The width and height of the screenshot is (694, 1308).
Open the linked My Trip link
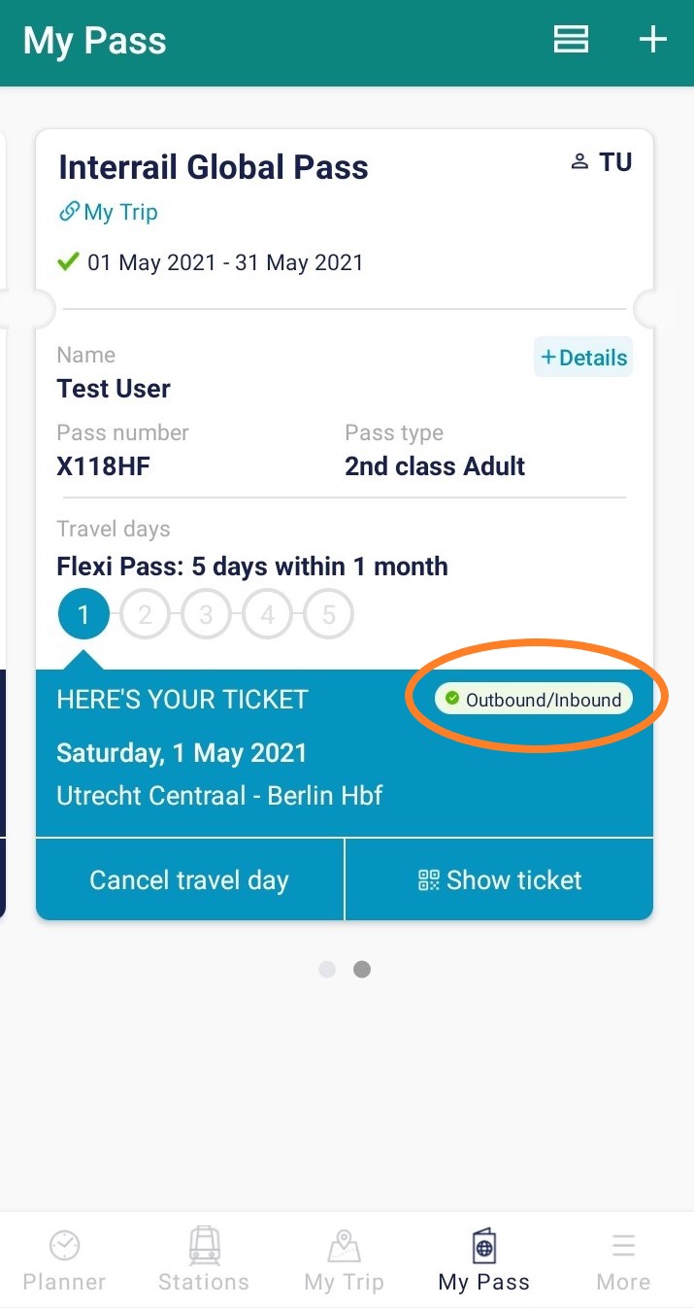point(108,212)
